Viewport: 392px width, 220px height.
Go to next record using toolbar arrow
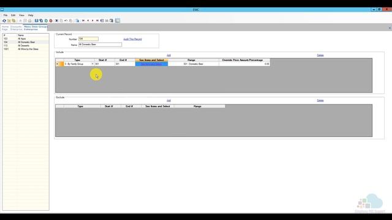92,21
